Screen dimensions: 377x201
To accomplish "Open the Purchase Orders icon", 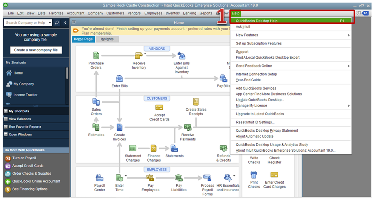I will (96, 56).
